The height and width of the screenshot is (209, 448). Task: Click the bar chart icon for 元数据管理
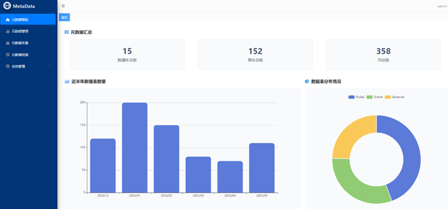(8, 31)
